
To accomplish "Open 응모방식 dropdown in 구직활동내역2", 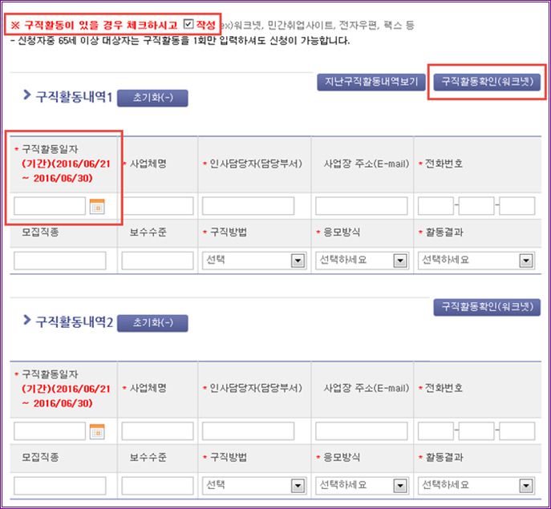I will 363,486.
